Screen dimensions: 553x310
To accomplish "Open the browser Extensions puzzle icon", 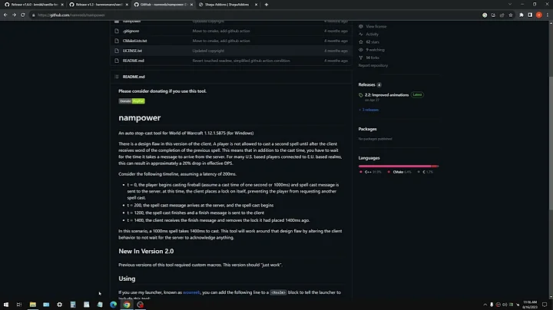I will pyautogui.click(x=522, y=15).
